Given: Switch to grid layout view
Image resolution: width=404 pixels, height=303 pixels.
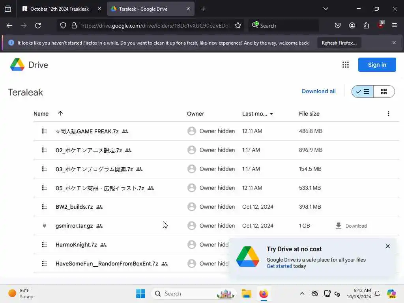Looking at the screenshot, I should tap(383, 92).
